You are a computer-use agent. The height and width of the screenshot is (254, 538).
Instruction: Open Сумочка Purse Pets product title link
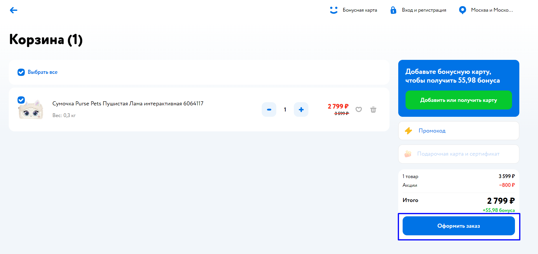[x=128, y=104]
